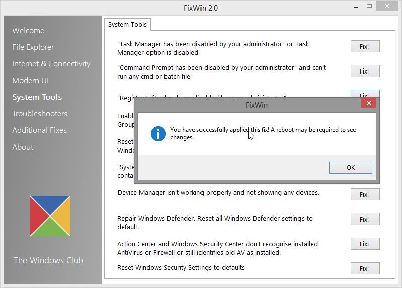The height and width of the screenshot is (288, 402).
Task: Close the FixWin 2.0 main window
Action: 387,6
